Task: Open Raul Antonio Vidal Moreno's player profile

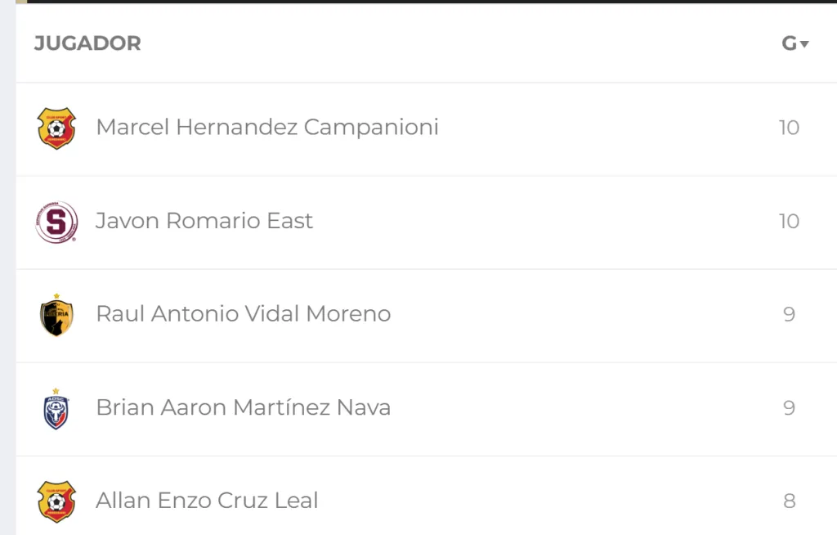Action: (x=244, y=314)
